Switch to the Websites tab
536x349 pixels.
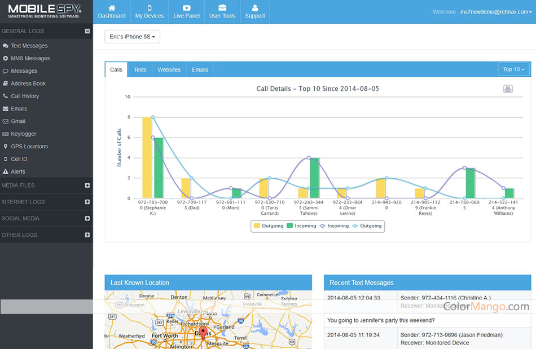[x=169, y=70]
